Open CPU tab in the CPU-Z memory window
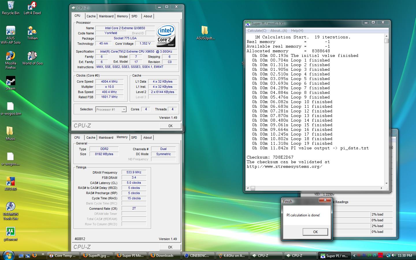The height and width of the screenshot is (260, 416). pos(77,138)
